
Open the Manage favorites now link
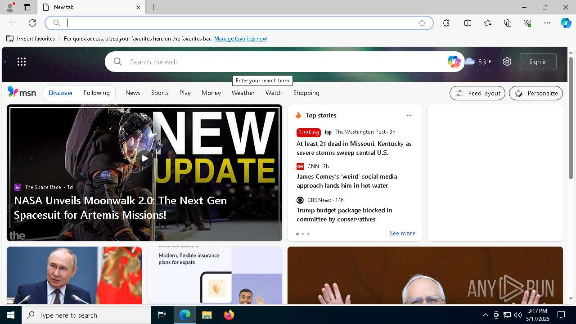pyautogui.click(x=240, y=39)
